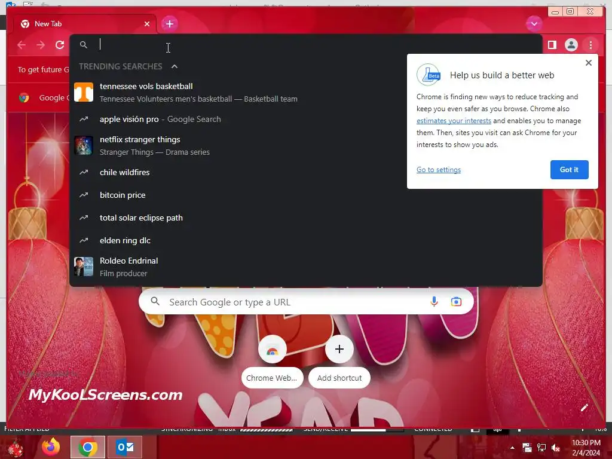Select tennessee vols basketball suggestion
This screenshot has width=612, height=459.
click(x=305, y=92)
